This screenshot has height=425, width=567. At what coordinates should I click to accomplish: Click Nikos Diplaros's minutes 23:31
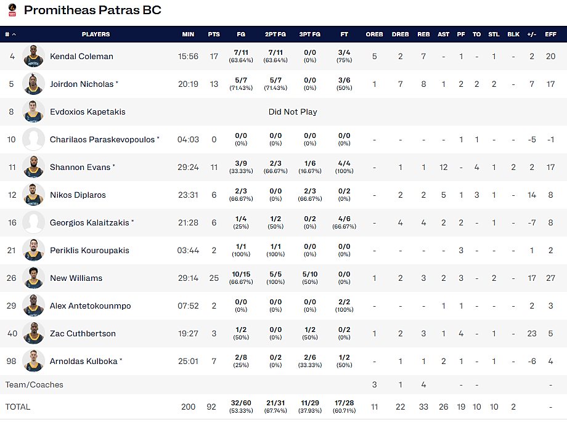(188, 195)
